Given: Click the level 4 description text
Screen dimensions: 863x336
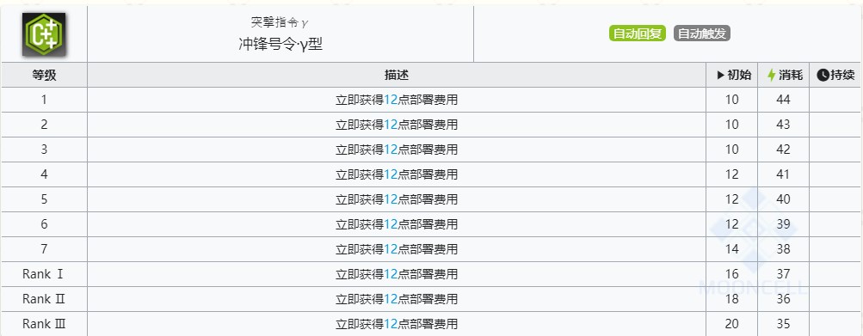Looking at the screenshot, I should click(x=397, y=174).
